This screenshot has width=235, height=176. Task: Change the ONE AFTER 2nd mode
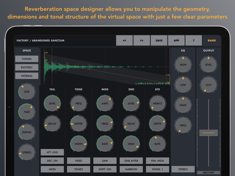131,161
